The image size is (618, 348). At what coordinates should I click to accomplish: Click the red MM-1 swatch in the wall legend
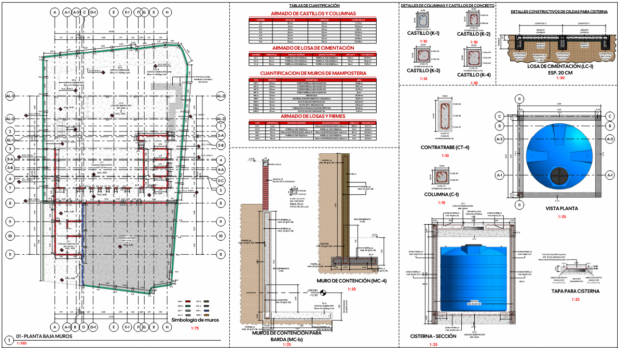[188, 301]
